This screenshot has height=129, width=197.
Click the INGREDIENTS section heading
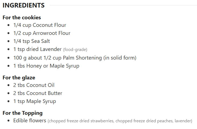pyautogui.click(x=24, y=5)
